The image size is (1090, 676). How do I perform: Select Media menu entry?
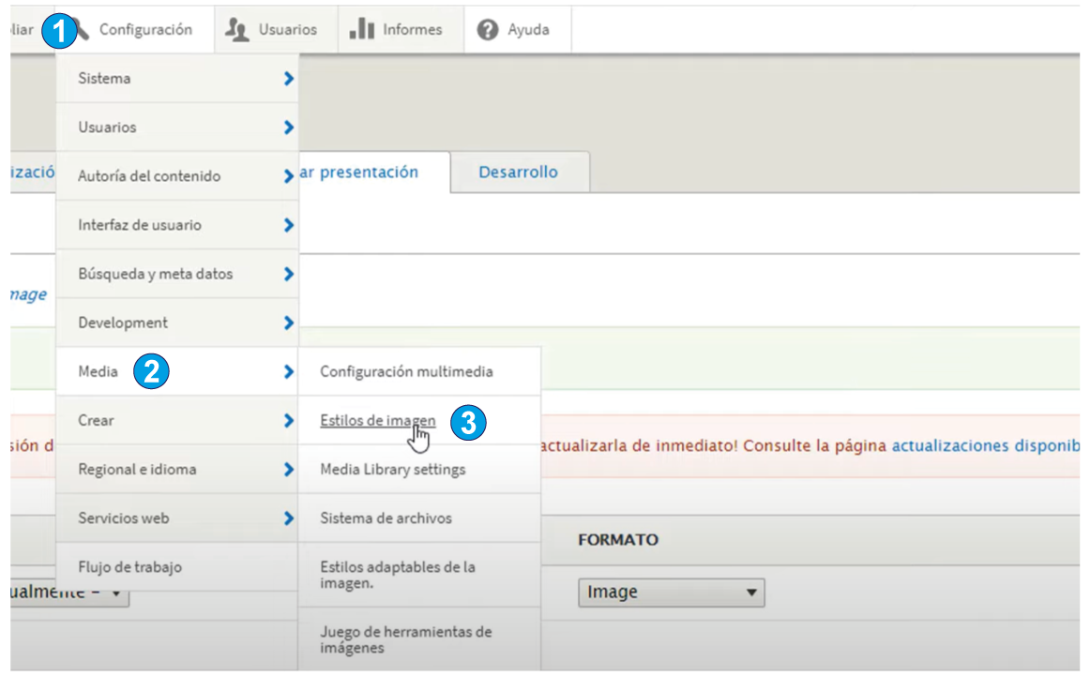click(x=177, y=371)
